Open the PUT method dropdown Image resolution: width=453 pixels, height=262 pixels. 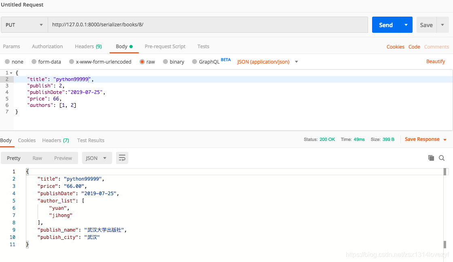24,25
